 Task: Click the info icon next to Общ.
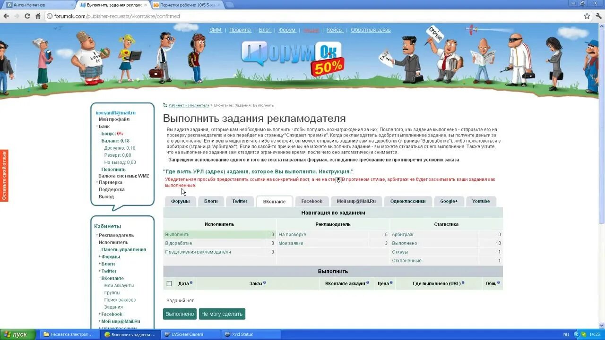click(x=498, y=283)
